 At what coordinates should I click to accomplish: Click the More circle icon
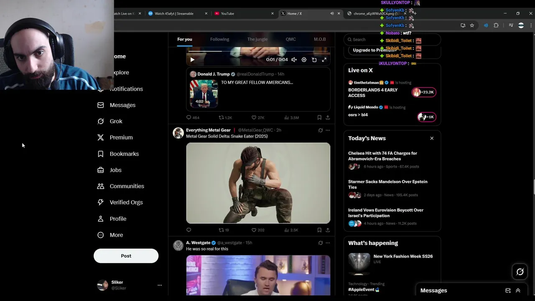pos(100,235)
